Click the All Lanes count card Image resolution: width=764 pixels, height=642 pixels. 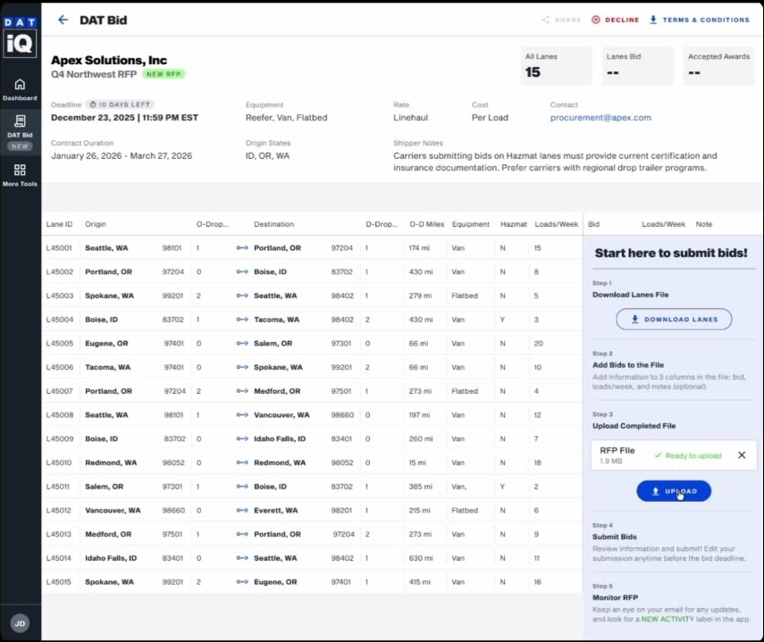(556, 66)
